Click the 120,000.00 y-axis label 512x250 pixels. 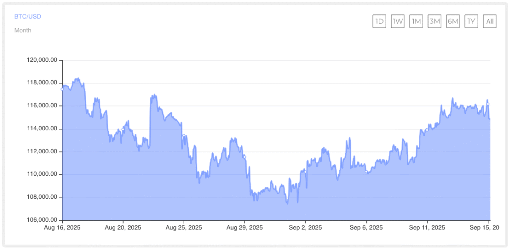tap(43, 60)
